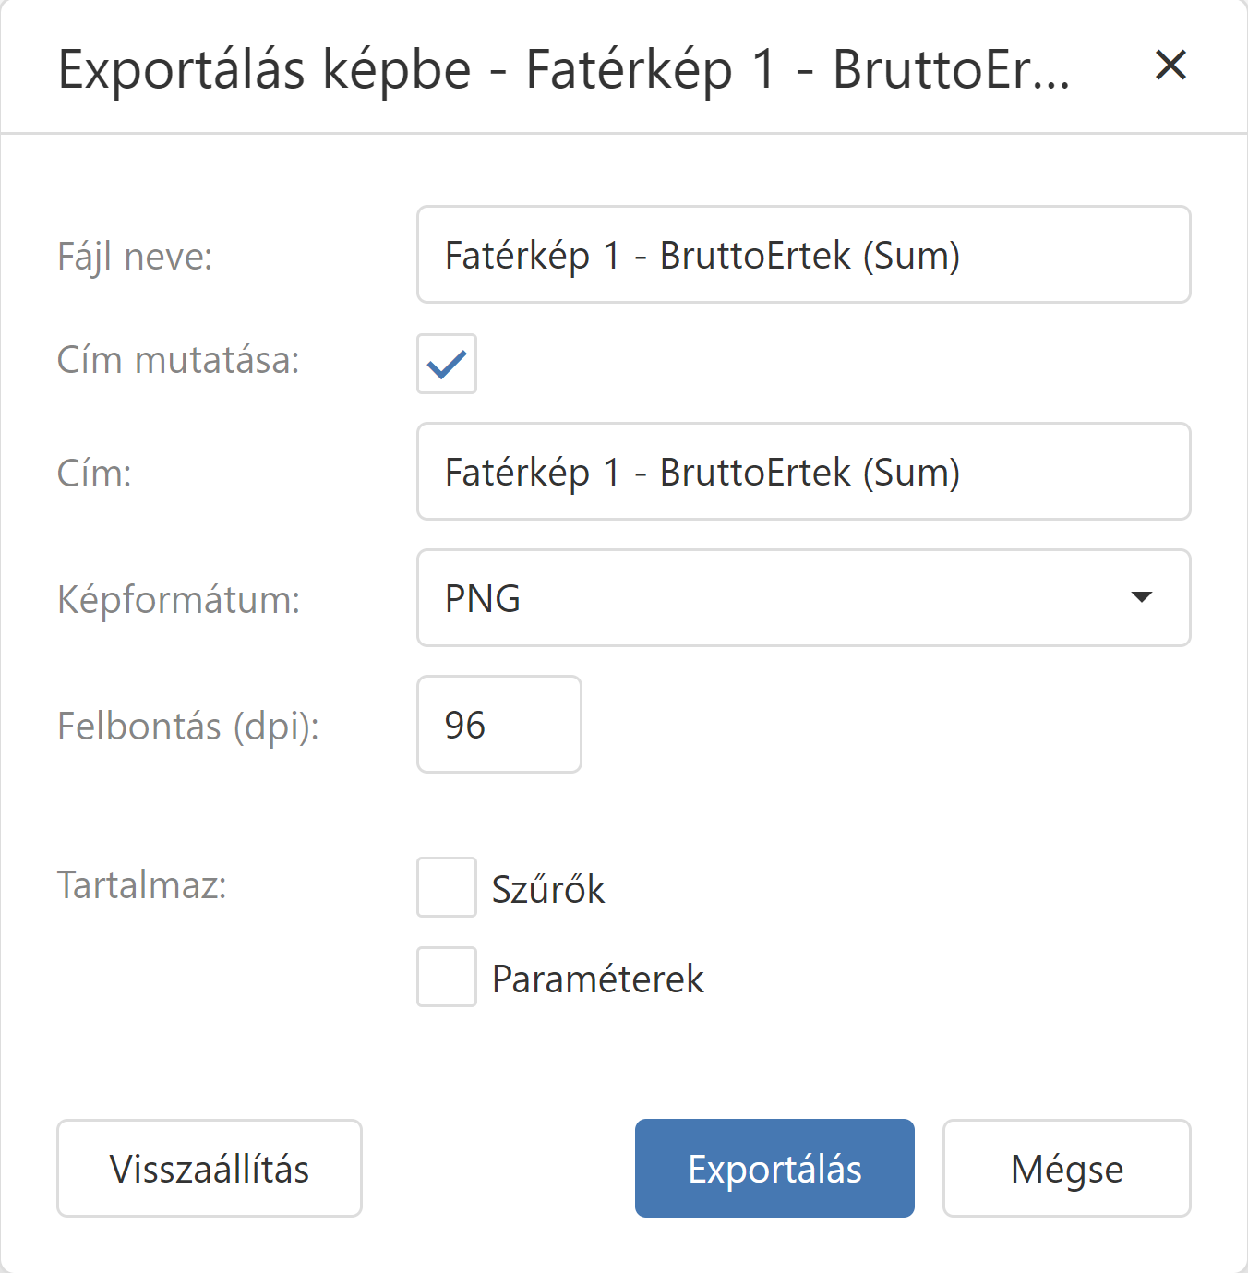Check the Paraméterek checkbox
Screen dimensions: 1248x1273
point(447,977)
